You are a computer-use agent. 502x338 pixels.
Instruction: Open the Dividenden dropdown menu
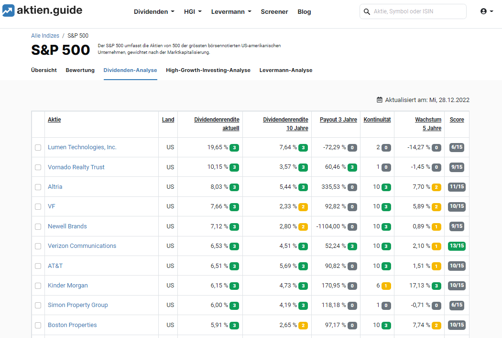(x=154, y=11)
